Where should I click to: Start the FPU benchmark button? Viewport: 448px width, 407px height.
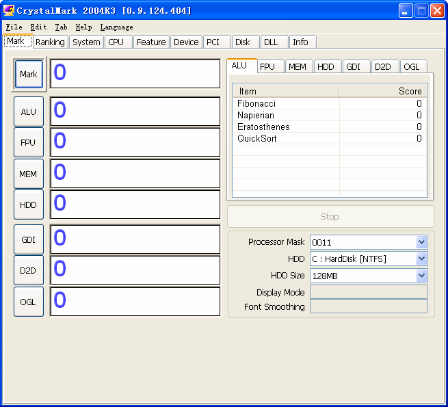click(x=29, y=143)
